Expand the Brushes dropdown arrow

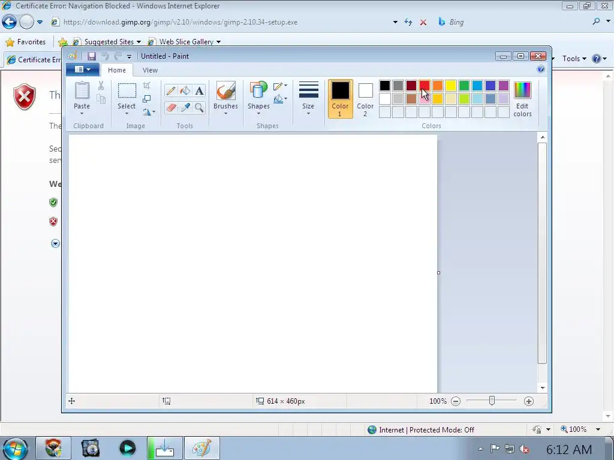click(x=225, y=114)
